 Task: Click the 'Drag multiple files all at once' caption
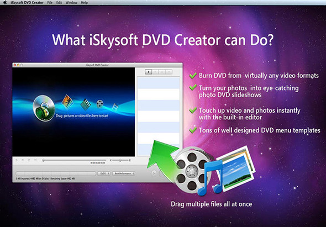click(212, 204)
